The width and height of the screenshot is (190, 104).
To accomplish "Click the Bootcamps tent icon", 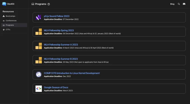I will pos(4,16).
